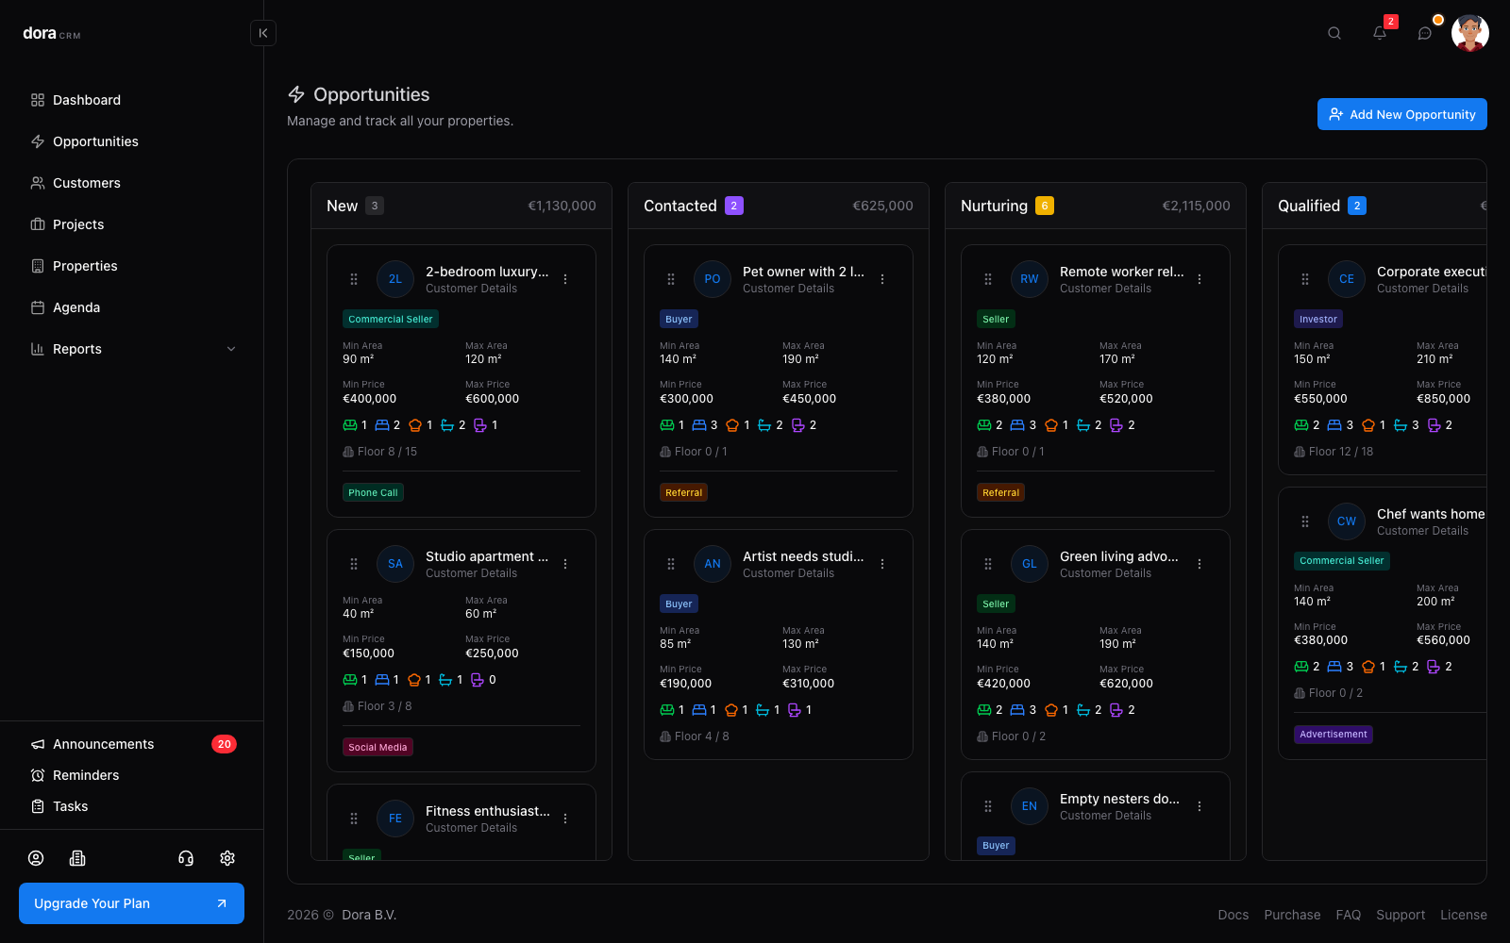Open Customer Details under Pet owner card

click(x=788, y=289)
